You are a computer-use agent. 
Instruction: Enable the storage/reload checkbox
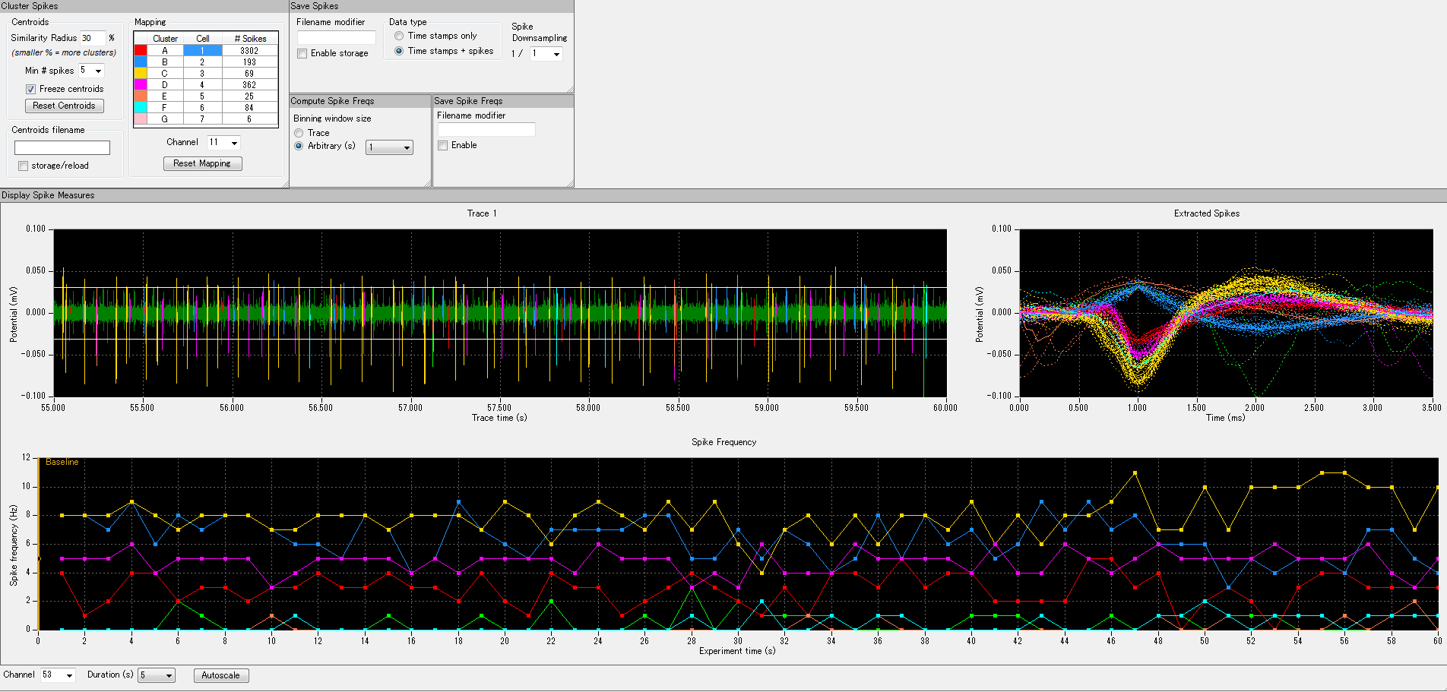[x=24, y=166]
